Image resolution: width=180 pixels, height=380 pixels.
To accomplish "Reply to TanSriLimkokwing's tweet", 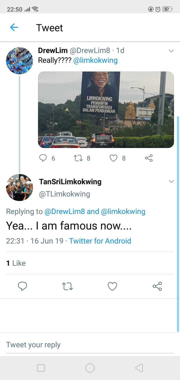I will click(22, 286).
